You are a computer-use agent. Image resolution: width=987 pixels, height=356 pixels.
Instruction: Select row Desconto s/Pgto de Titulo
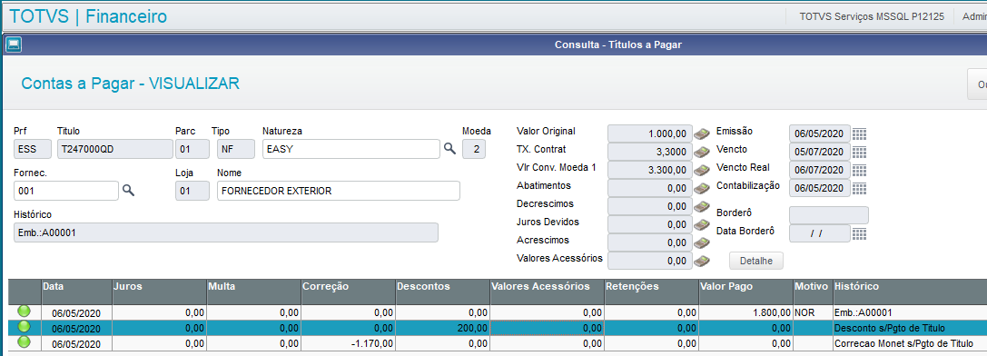tap(498, 328)
